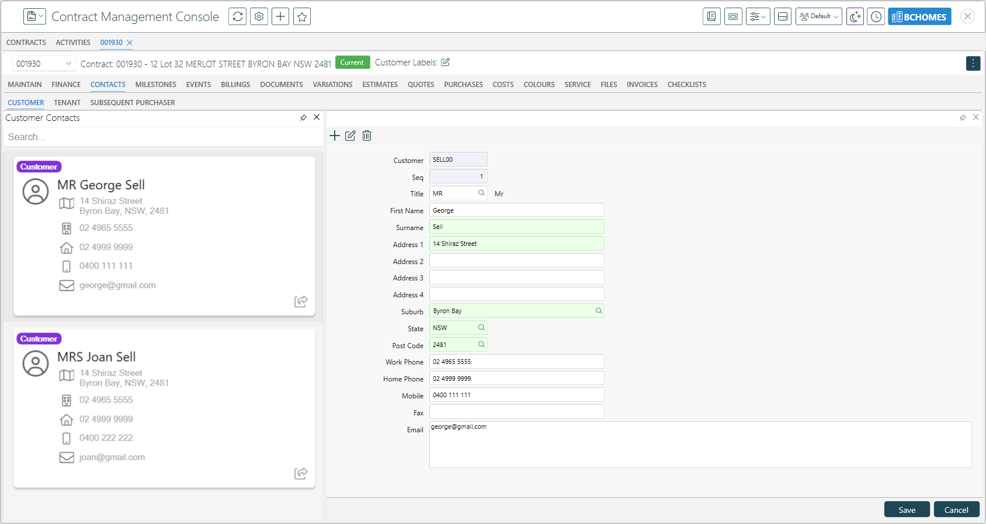The image size is (986, 524).
Task: Click the clock history icon
Action: click(x=876, y=16)
